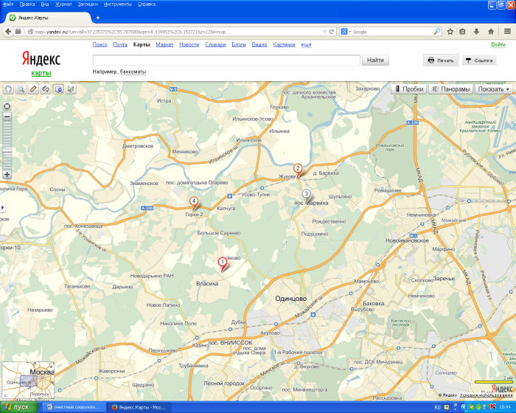Screen dimensions: 516x413
Task: Click the Найти search button
Action: pyautogui.click(x=375, y=60)
